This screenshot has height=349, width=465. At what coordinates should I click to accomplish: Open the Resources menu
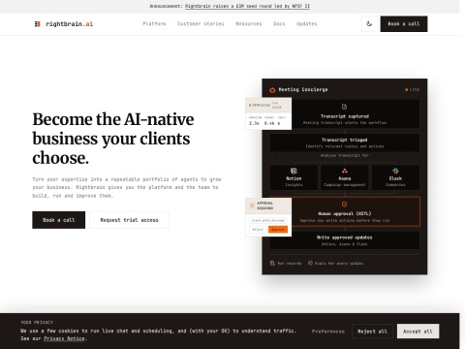tap(249, 24)
